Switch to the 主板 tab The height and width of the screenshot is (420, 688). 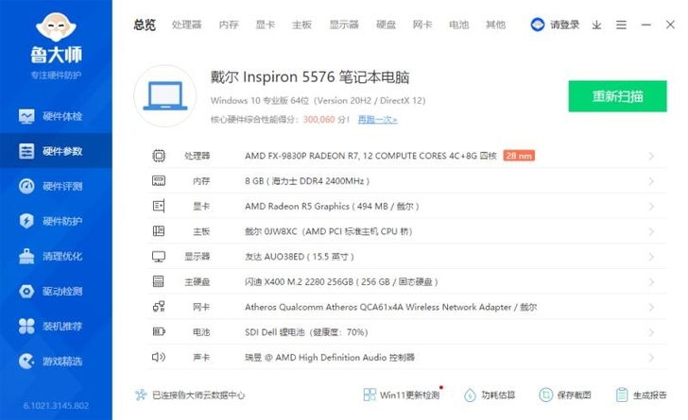click(301, 25)
